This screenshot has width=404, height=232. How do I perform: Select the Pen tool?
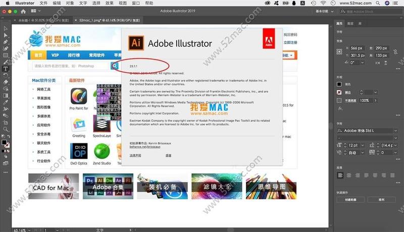[x=6, y=42]
